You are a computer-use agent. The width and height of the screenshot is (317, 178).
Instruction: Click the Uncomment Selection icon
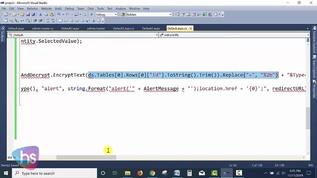point(53,21)
